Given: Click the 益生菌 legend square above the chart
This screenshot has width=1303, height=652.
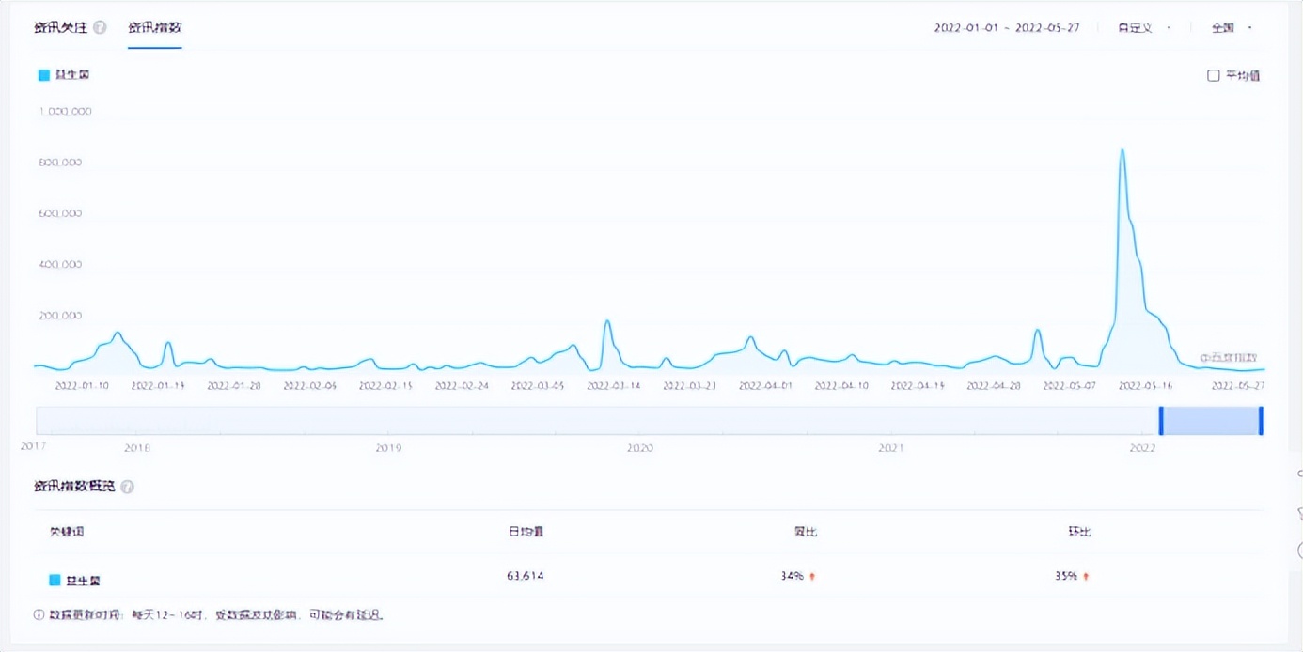Looking at the screenshot, I should click(x=43, y=75).
